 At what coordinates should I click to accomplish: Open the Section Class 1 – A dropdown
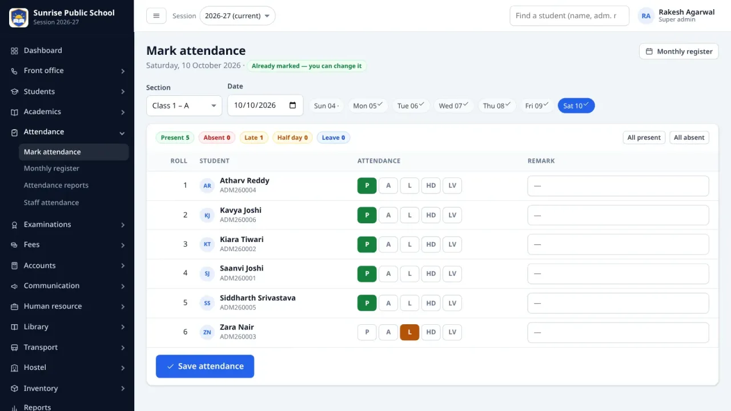[x=184, y=106]
